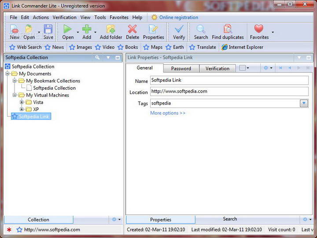Open the Images favorite link
This screenshot has width=317, height=238.
[81, 47]
